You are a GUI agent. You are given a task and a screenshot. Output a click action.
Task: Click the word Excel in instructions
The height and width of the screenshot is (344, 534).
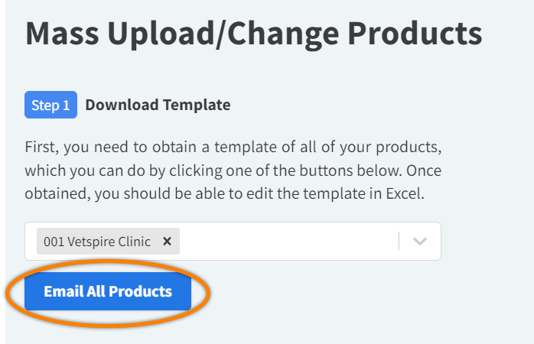pos(404,194)
